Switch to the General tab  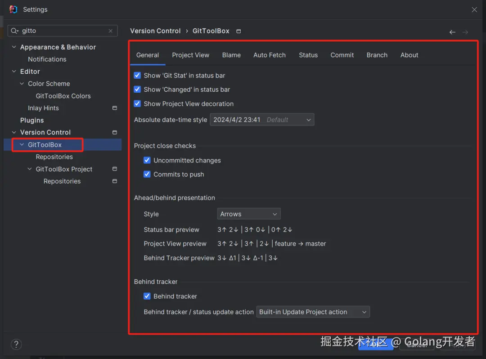[x=148, y=55]
